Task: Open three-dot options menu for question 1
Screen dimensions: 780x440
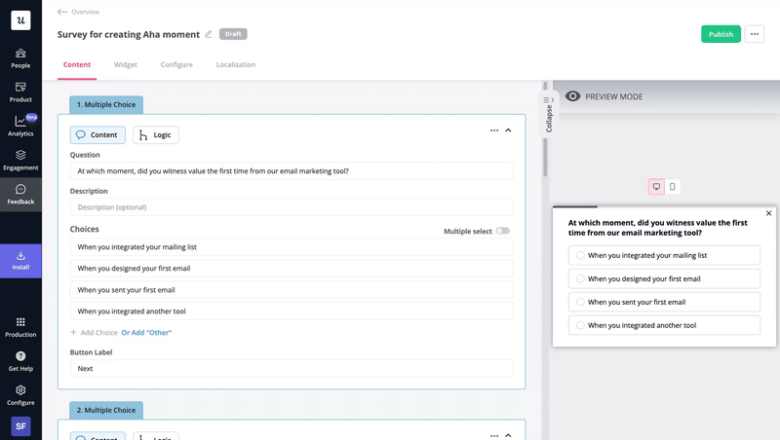Action: point(494,129)
